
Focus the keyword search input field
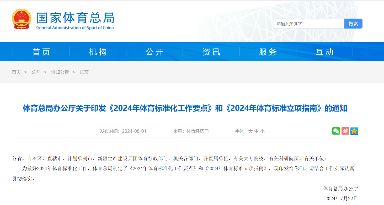tap(309, 24)
